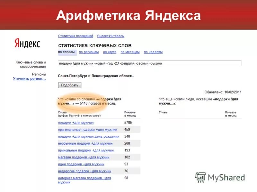
Task: Click the Обновлено: 10/02/2011 date text
Action: pyautogui.click(x=223, y=92)
